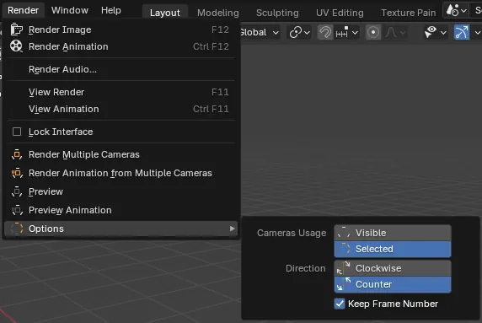Set Direction to Counter
The image size is (482, 323).
[x=393, y=284]
